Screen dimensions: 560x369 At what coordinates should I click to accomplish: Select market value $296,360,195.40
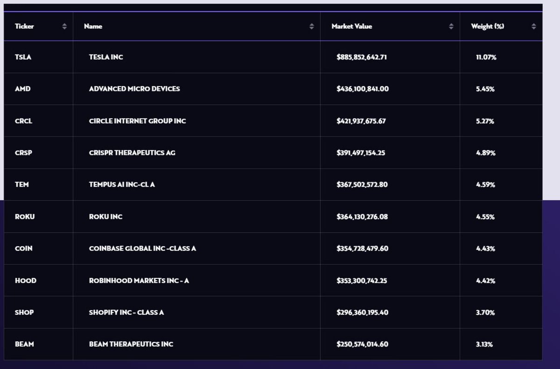pyautogui.click(x=362, y=312)
